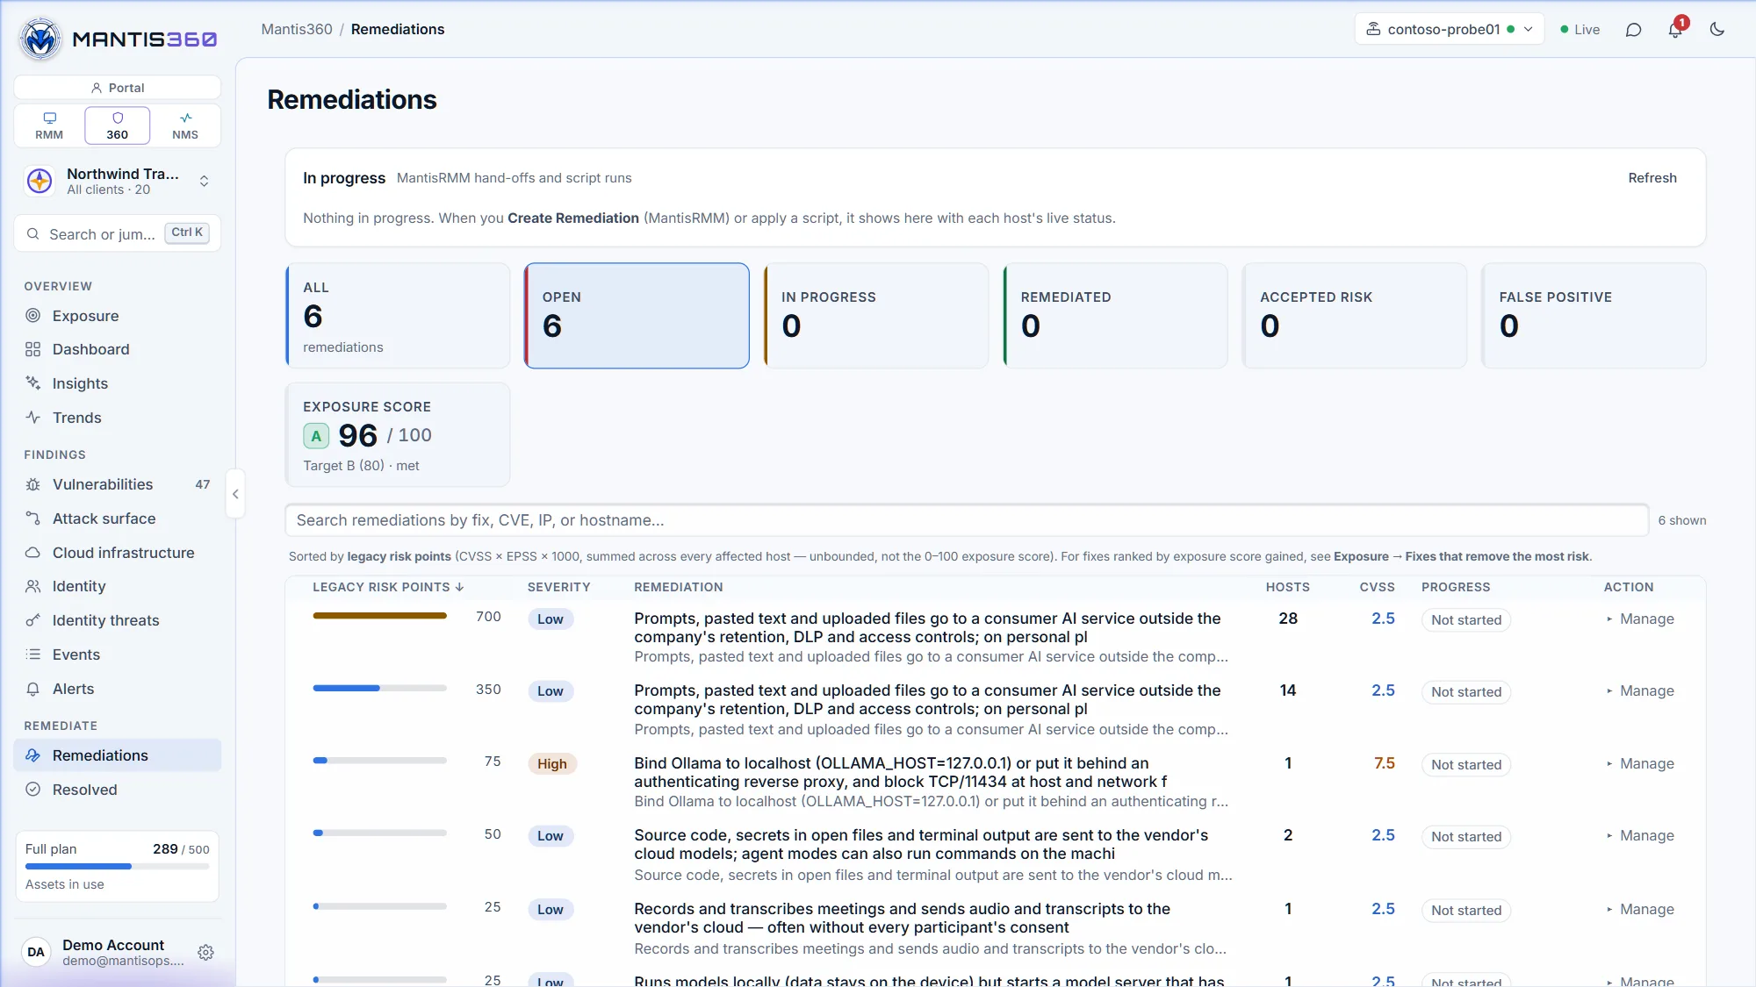Click the Refresh button
This screenshot has height=987, width=1756.
click(x=1652, y=178)
